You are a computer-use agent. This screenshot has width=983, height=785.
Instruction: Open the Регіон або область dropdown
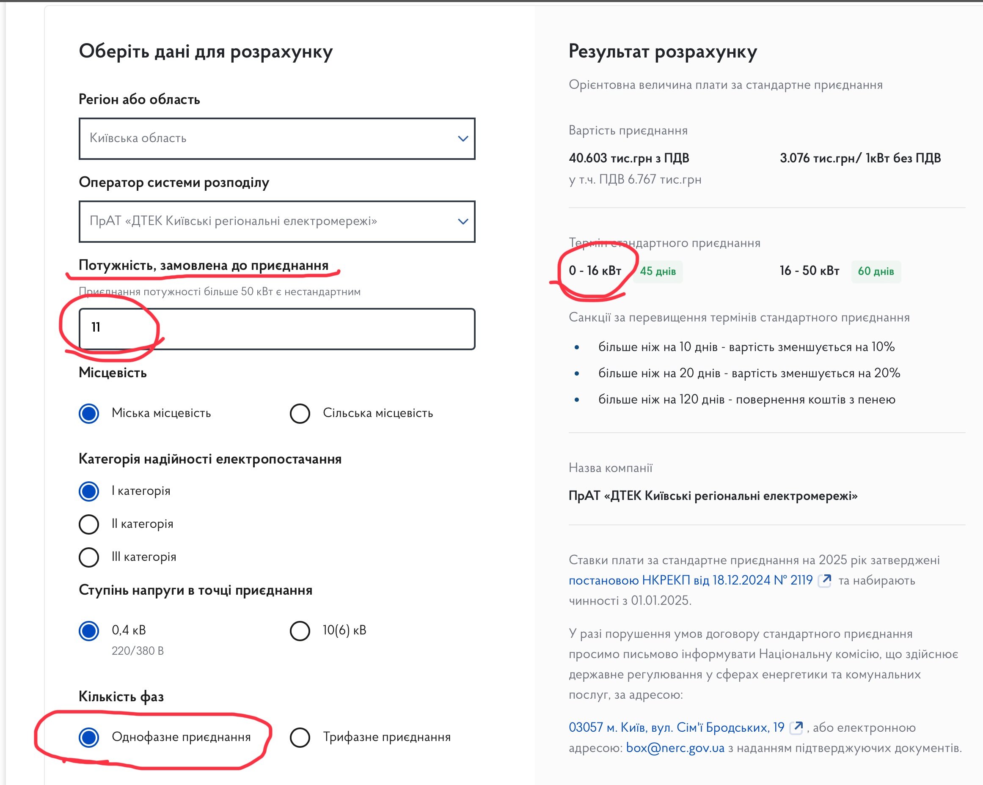coord(276,138)
